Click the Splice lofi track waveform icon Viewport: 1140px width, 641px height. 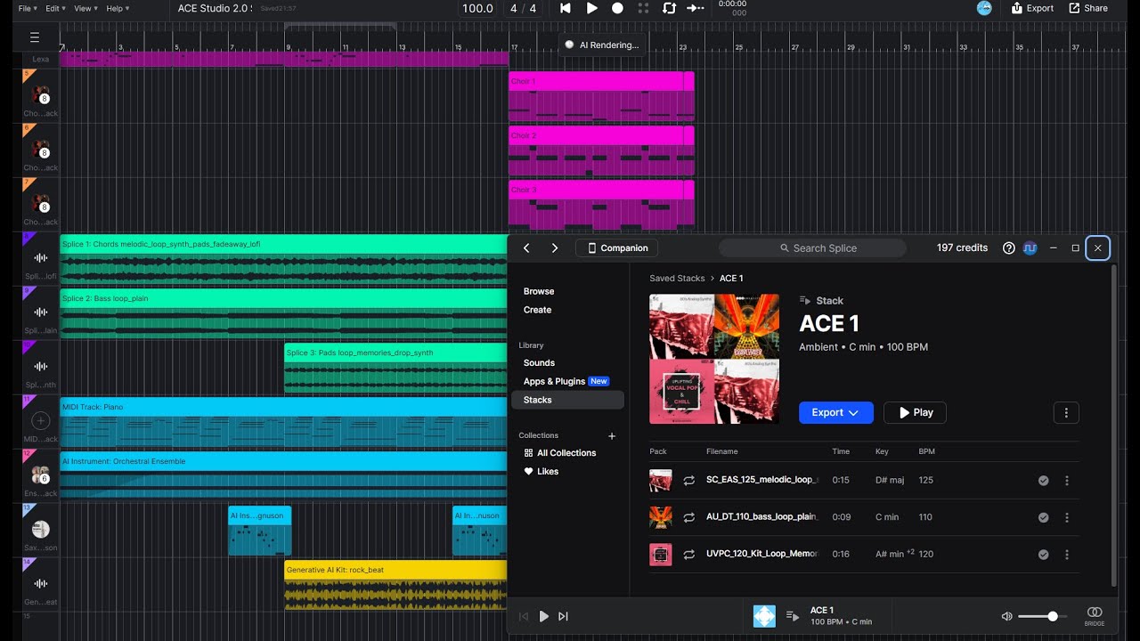tap(41, 258)
